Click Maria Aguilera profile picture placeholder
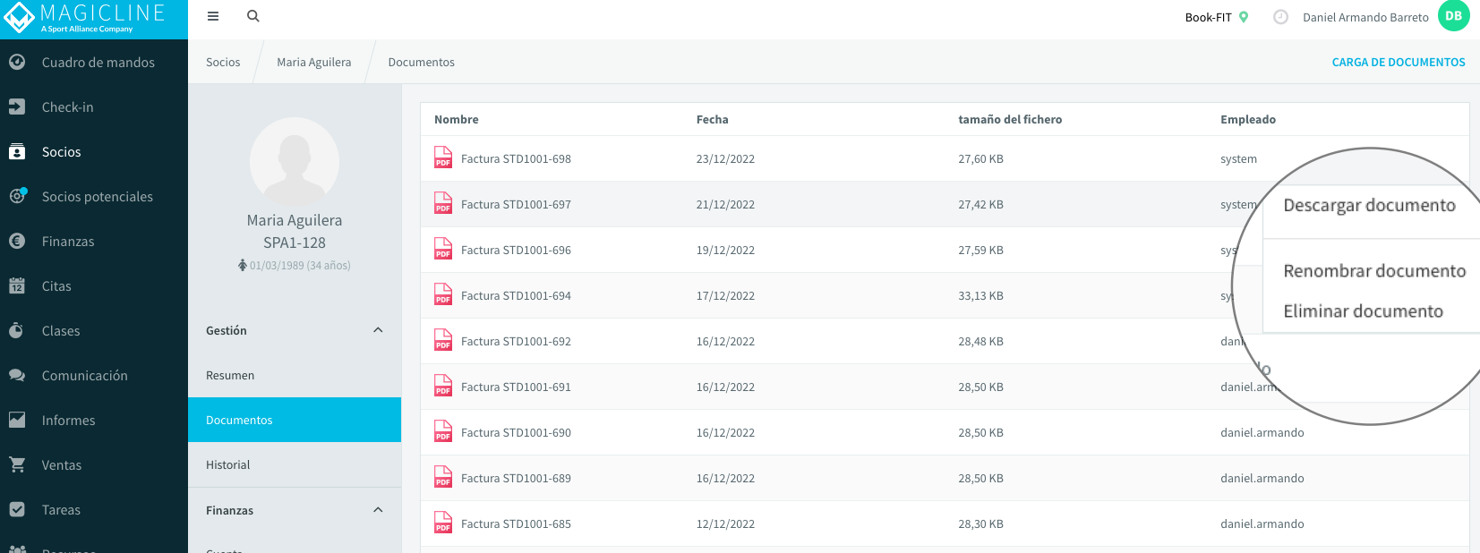Image resolution: width=1480 pixels, height=553 pixels. click(x=295, y=162)
